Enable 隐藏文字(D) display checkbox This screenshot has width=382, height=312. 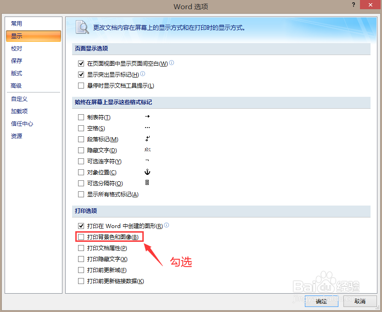click(x=81, y=150)
